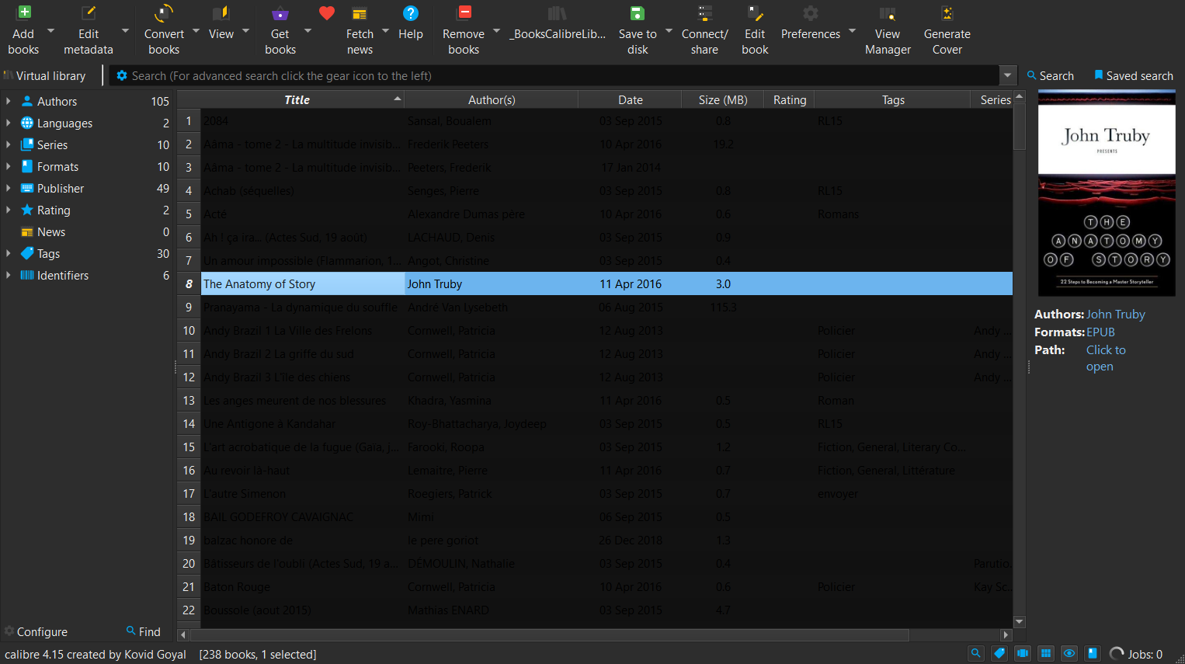Expand the Series category in the tag browser
The width and height of the screenshot is (1185, 664).
click(x=9, y=144)
